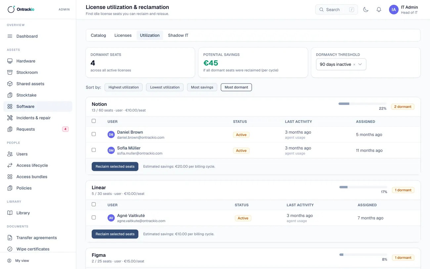430x269 pixels.
Task: Click the Hardware monitor icon
Action: (10, 61)
